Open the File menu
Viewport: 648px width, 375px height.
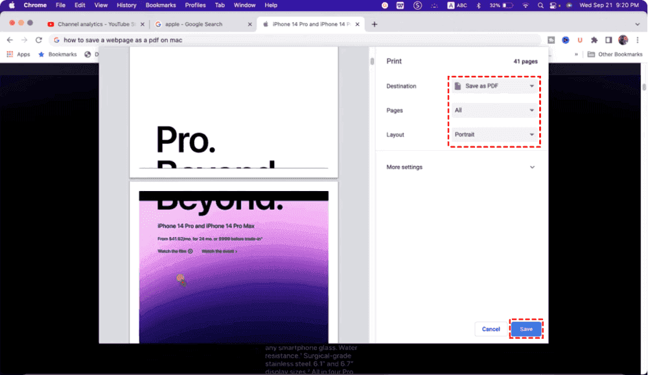tap(61, 5)
